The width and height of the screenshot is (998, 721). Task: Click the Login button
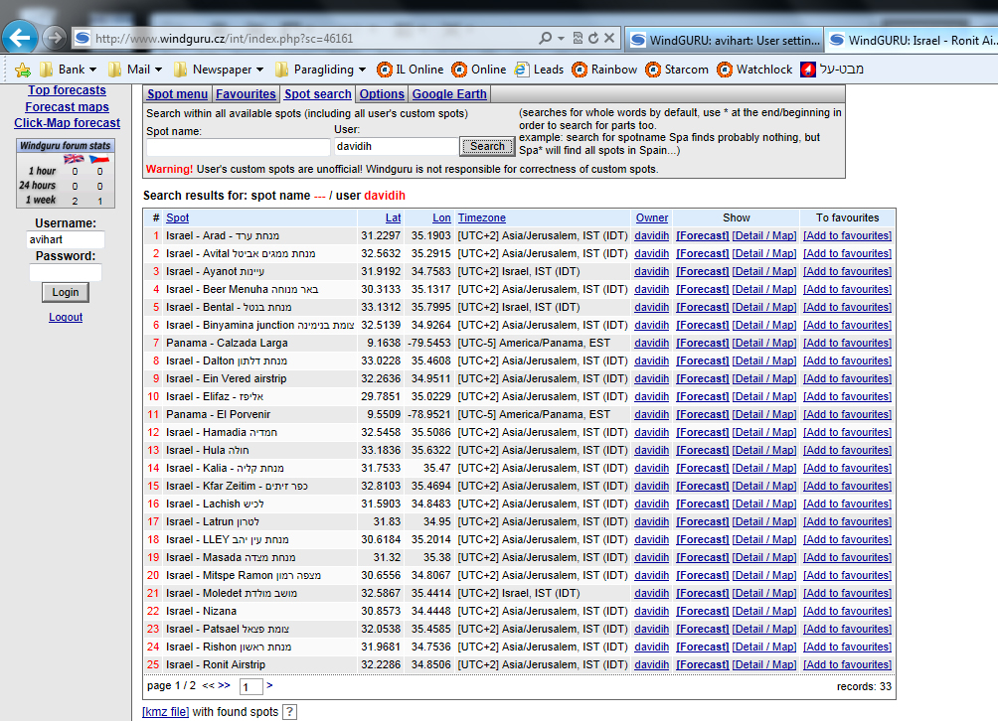(66, 292)
